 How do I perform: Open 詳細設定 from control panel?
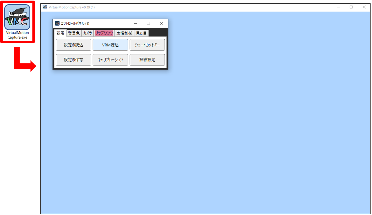click(x=147, y=60)
